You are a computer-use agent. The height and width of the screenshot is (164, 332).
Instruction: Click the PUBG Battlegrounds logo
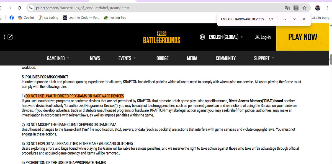(x=161, y=37)
